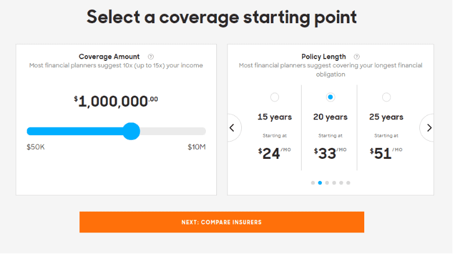Jump to third carousel page dot

coord(327,183)
